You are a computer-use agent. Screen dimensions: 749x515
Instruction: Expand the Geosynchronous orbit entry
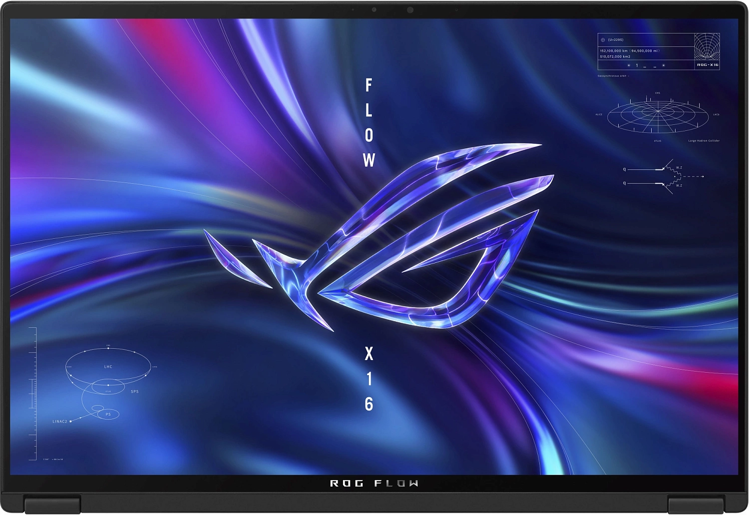point(612,75)
